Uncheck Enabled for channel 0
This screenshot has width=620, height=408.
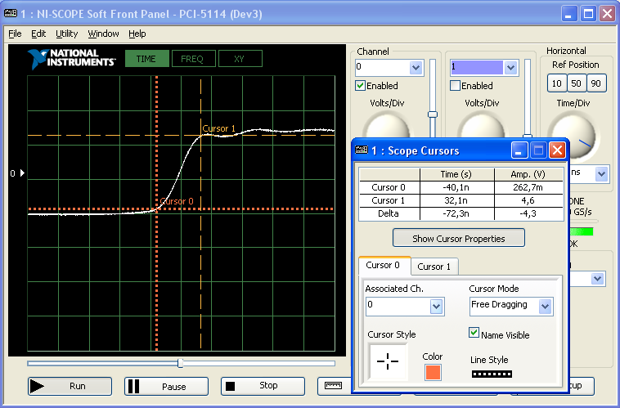tap(360, 85)
